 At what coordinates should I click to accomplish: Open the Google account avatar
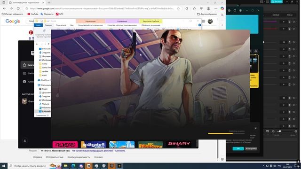(x=210, y=21)
